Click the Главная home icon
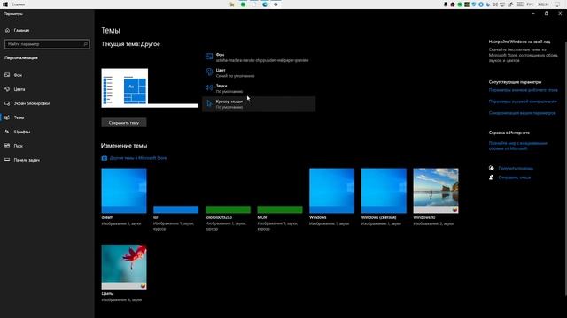 tap(7, 30)
